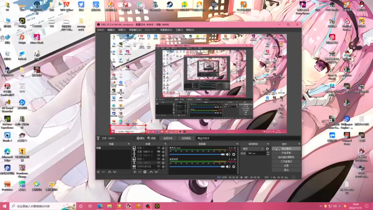The width and height of the screenshot is (373, 210).
Task: Move scene down with the arrow icon
Action: pyautogui.click(x=115, y=172)
